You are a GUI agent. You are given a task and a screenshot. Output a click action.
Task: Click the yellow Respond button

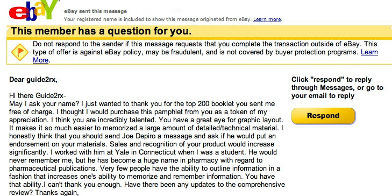323,116
